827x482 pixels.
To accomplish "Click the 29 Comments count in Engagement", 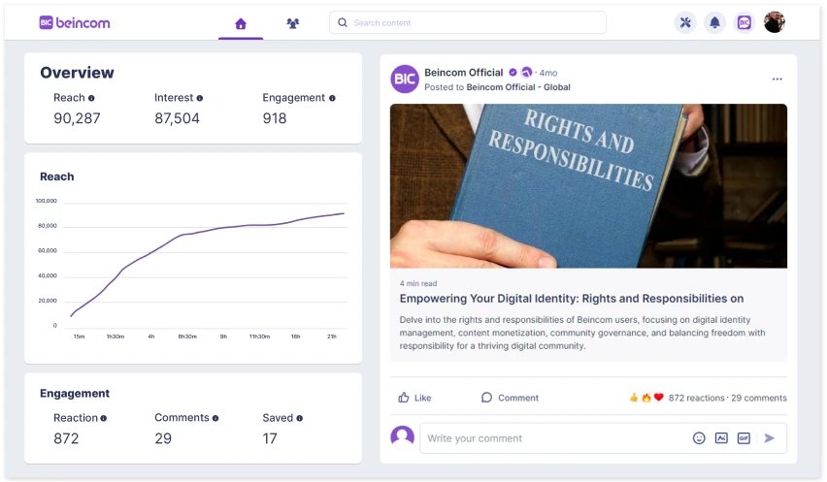I will pos(163,438).
